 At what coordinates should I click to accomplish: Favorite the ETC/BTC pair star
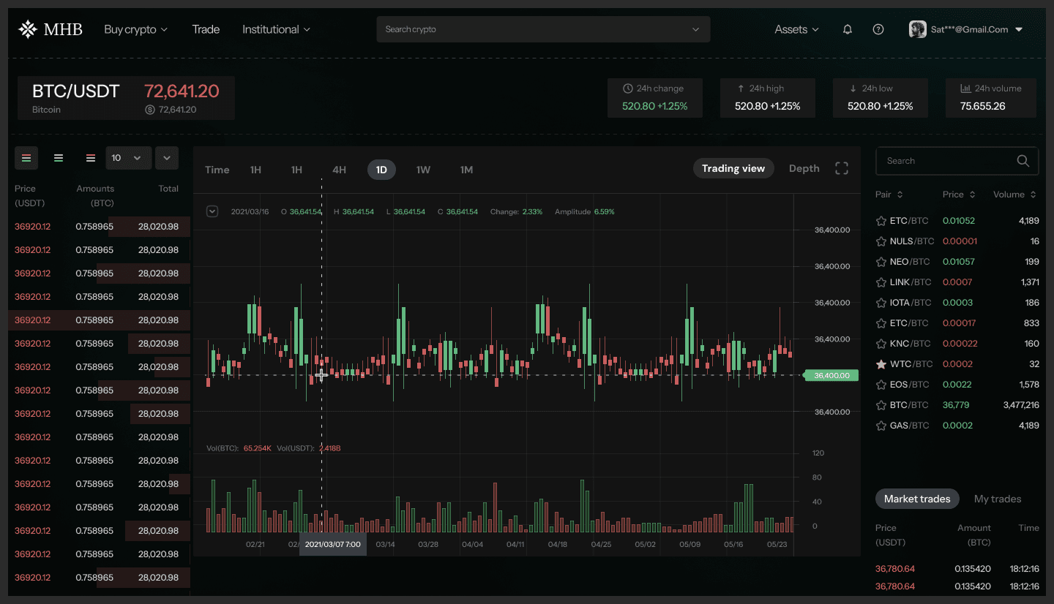(882, 220)
